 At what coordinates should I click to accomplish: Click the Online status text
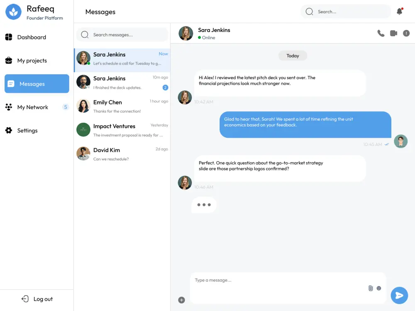[x=209, y=38]
